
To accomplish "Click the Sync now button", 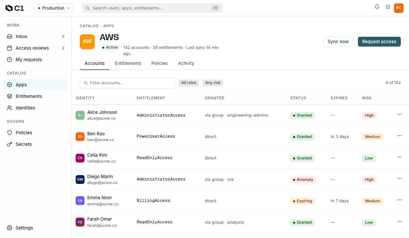I will pyautogui.click(x=338, y=41).
